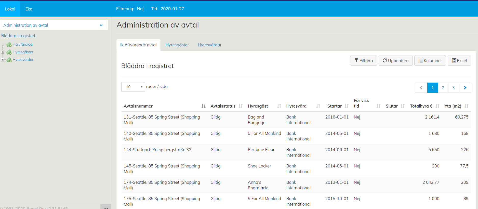Click the Filtrera button

[x=363, y=61]
